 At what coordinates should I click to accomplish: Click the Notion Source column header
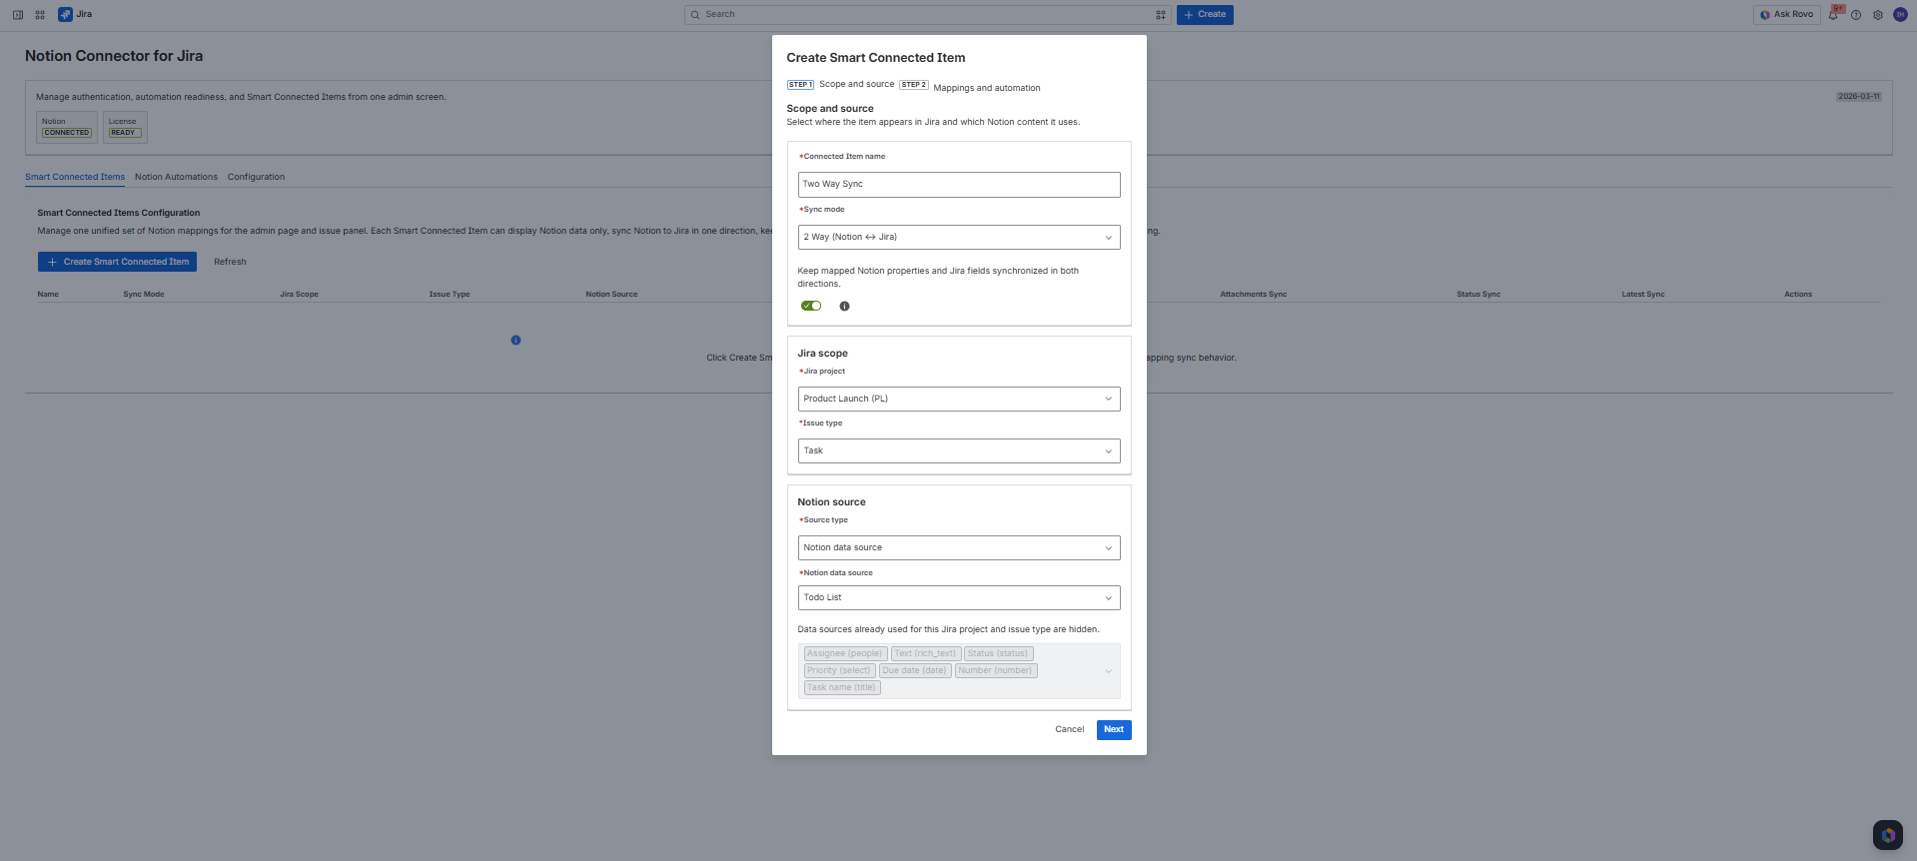[611, 295]
